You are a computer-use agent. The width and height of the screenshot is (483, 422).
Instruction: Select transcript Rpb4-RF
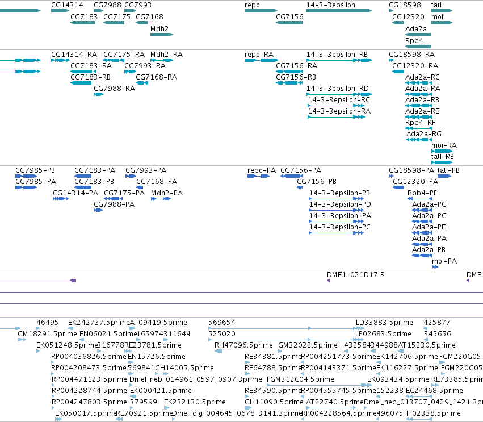pyautogui.click(x=420, y=123)
